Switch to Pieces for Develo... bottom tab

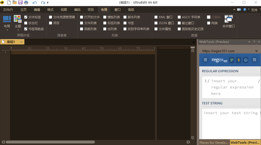pos(214,142)
